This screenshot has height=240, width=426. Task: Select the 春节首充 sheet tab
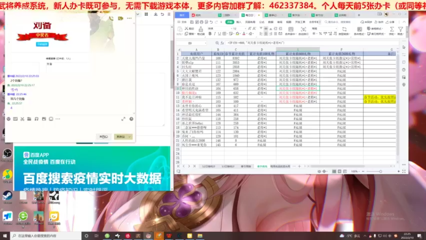click(x=262, y=166)
